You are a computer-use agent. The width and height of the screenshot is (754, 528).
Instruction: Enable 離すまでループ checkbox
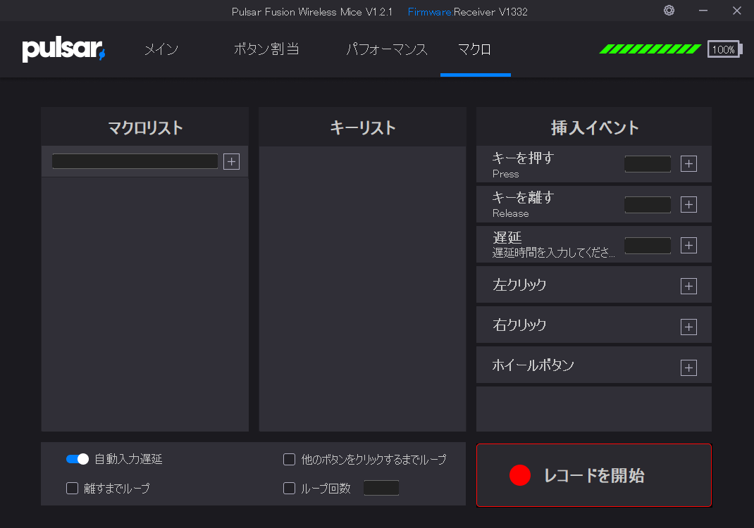[72, 488]
